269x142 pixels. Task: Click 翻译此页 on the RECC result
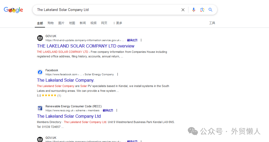(108, 110)
